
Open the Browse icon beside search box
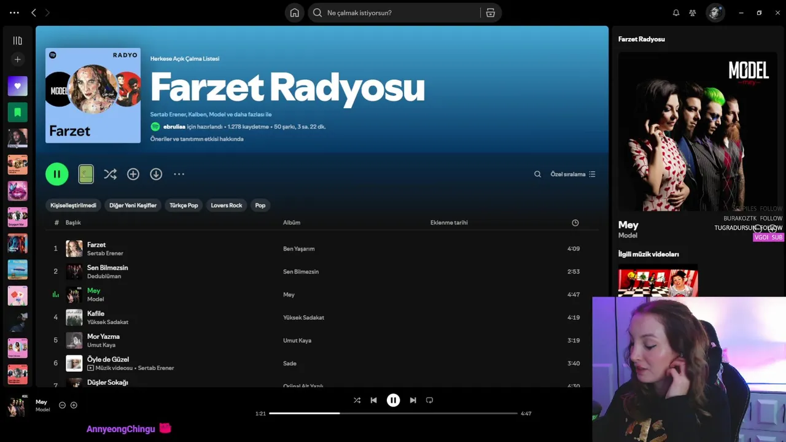491,13
